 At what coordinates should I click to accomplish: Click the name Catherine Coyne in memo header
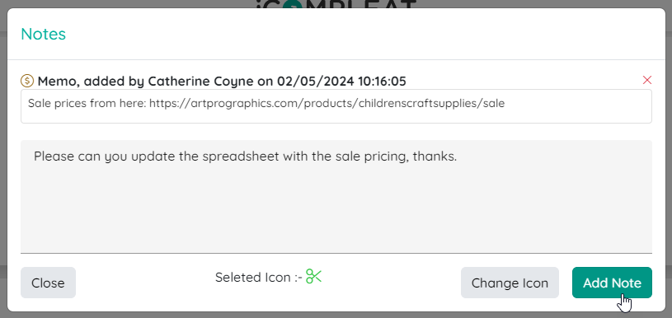tap(200, 81)
